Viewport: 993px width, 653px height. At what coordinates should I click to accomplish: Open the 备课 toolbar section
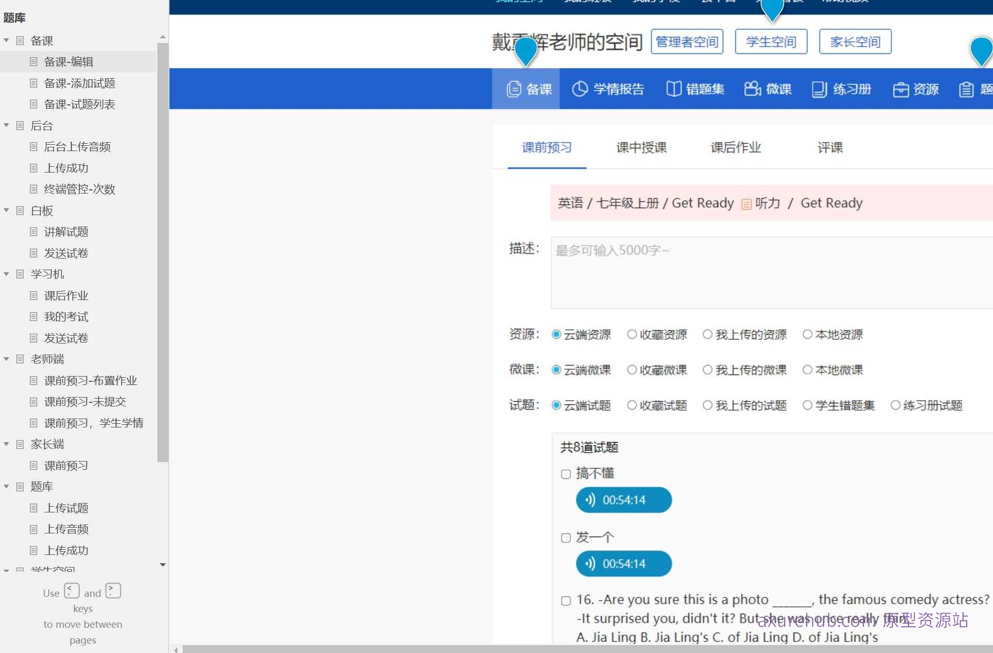point(530,89)
